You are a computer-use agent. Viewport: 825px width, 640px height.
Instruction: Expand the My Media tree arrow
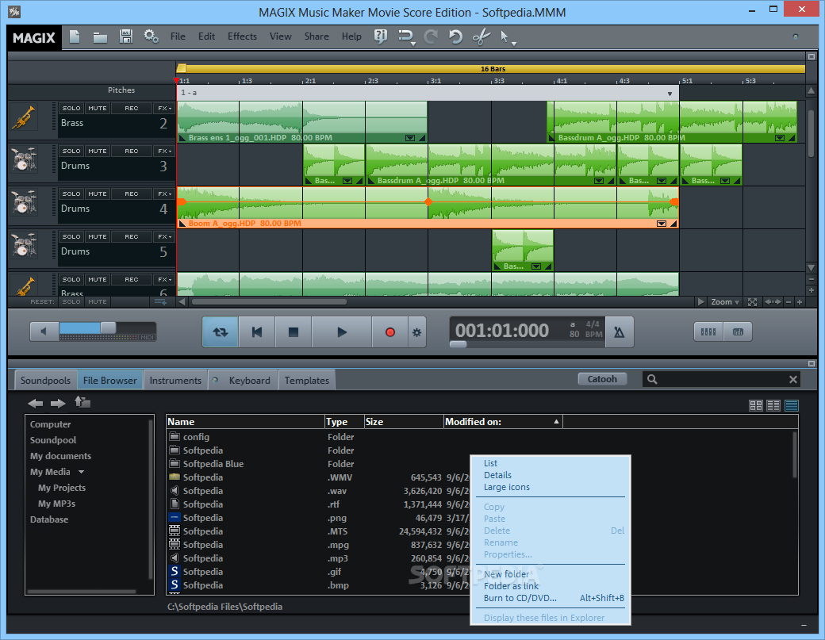[81, 472]
